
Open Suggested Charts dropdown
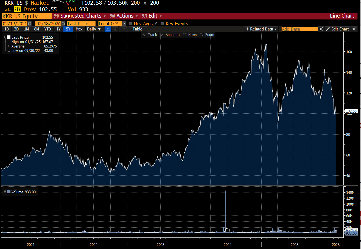coord(80,16)
